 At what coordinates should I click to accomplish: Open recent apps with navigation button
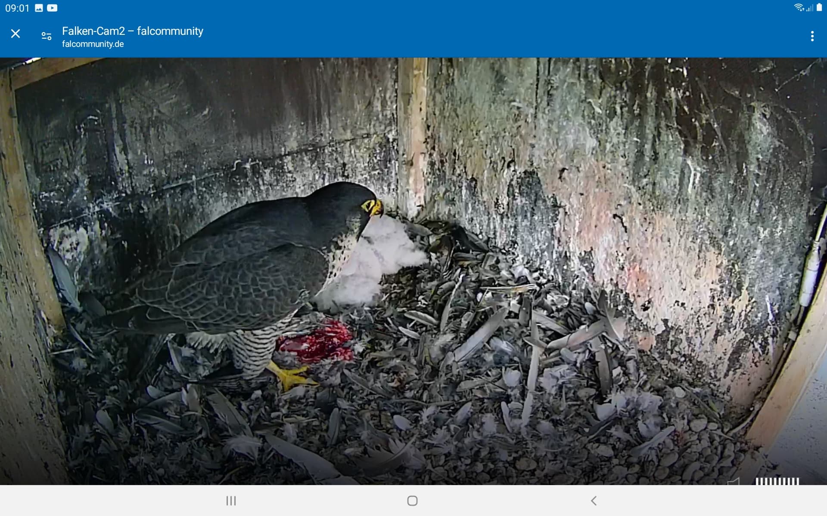point(231,501)
